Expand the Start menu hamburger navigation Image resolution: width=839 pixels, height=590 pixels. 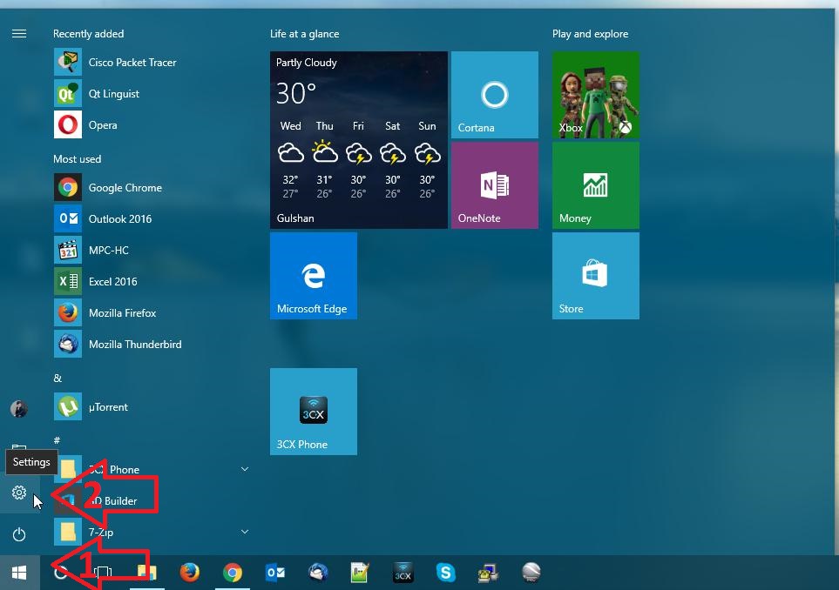[19, 33]
